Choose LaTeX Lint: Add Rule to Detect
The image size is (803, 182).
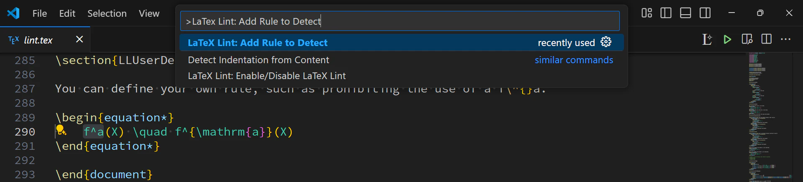402,43
